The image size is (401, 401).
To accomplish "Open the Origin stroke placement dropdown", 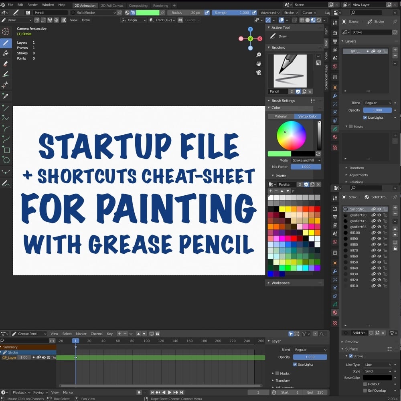I will point(134,20).
